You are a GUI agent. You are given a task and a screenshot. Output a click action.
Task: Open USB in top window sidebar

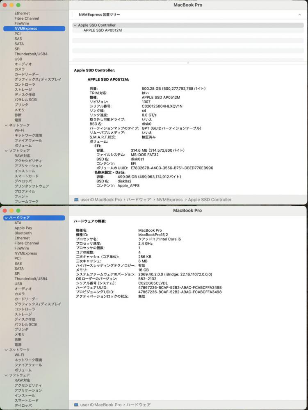[x=18, y=59]
